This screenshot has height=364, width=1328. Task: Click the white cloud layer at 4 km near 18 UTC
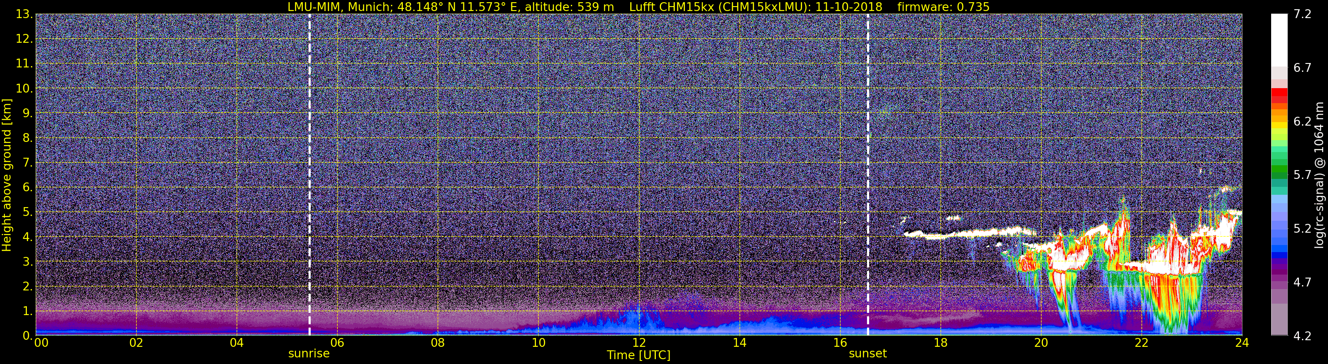click(x=969, y=234)
